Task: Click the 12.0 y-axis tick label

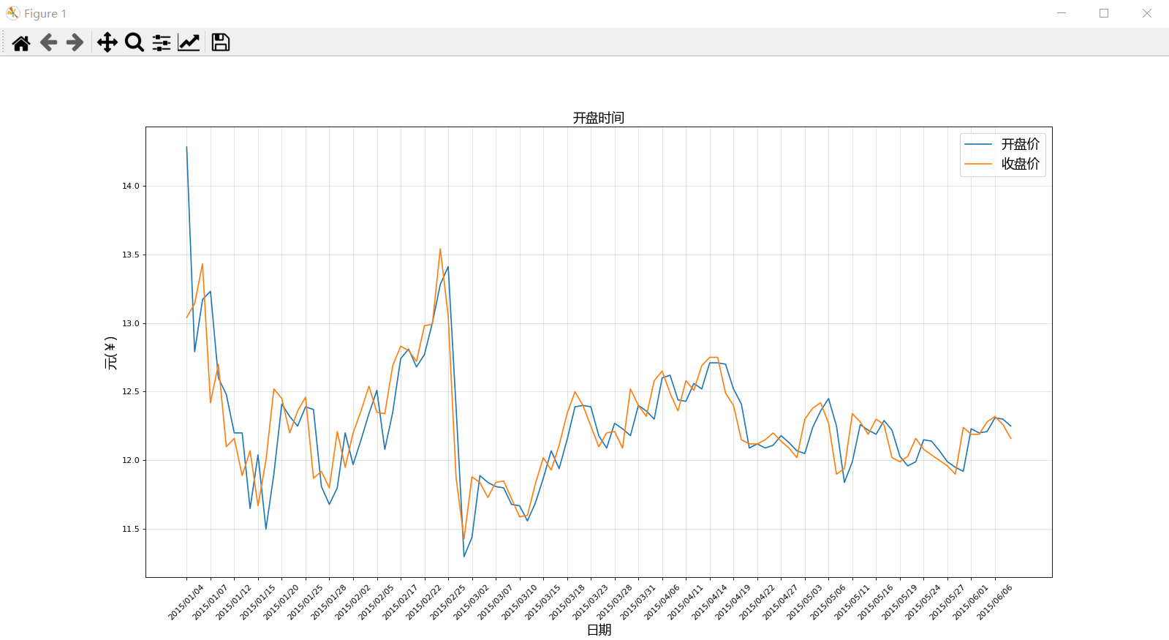Action: coord(131,461)
